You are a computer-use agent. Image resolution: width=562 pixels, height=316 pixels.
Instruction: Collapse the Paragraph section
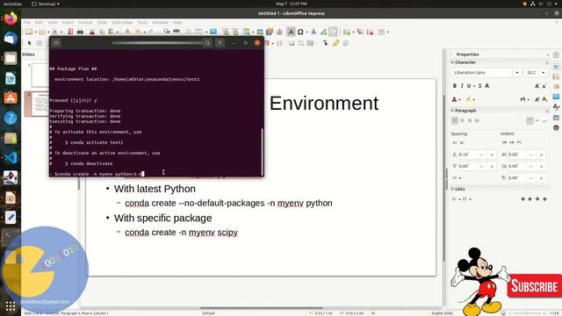452,111
